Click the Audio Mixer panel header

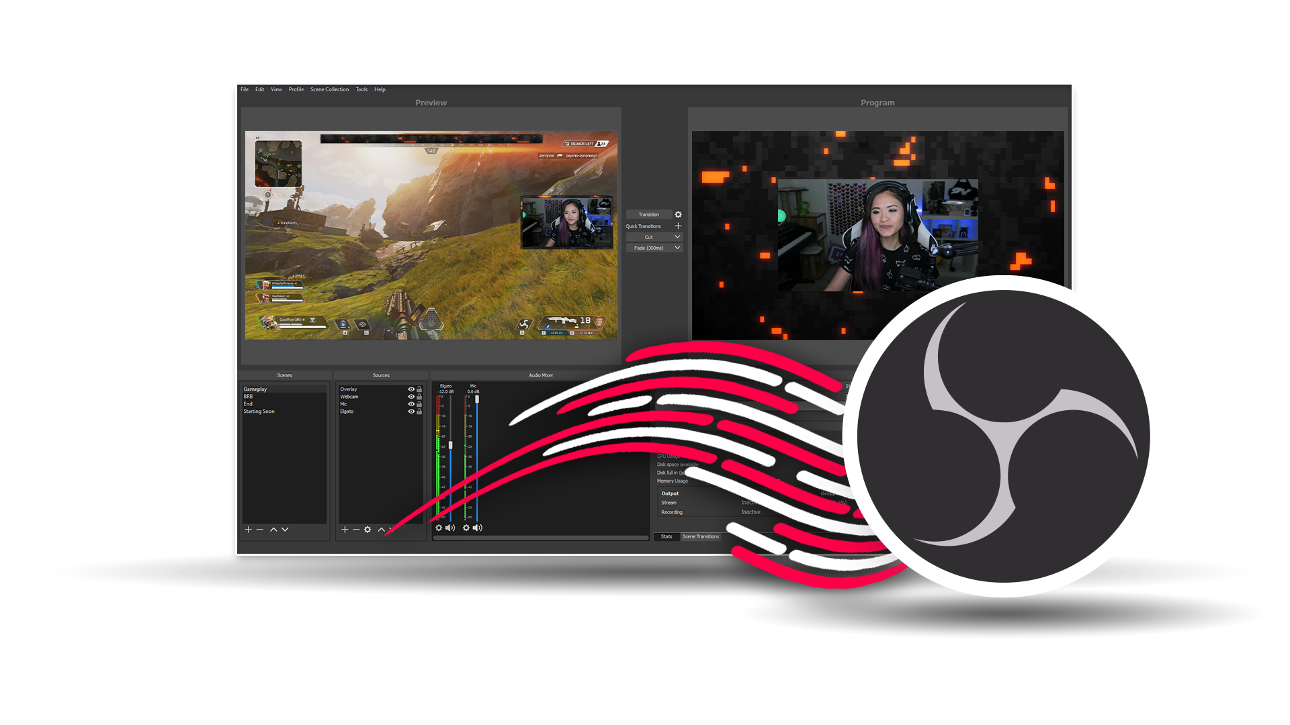click(541, 375)
